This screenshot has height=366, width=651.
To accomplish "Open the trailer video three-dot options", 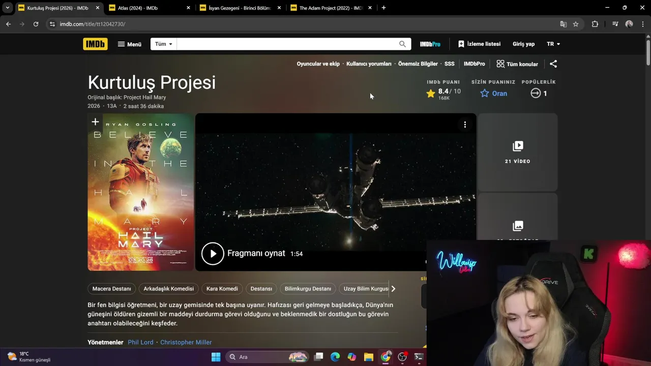I will coord(465,125).
